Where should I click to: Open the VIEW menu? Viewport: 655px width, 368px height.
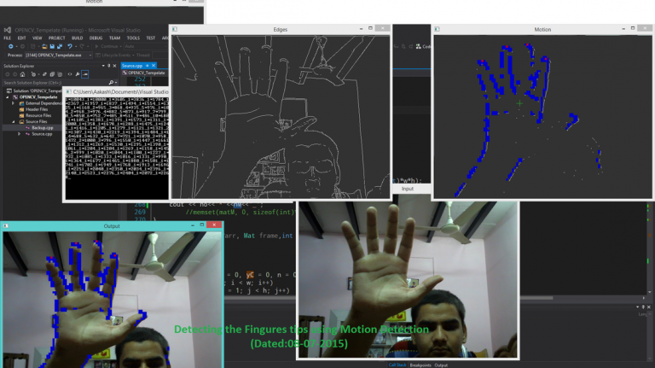point(38,38)
